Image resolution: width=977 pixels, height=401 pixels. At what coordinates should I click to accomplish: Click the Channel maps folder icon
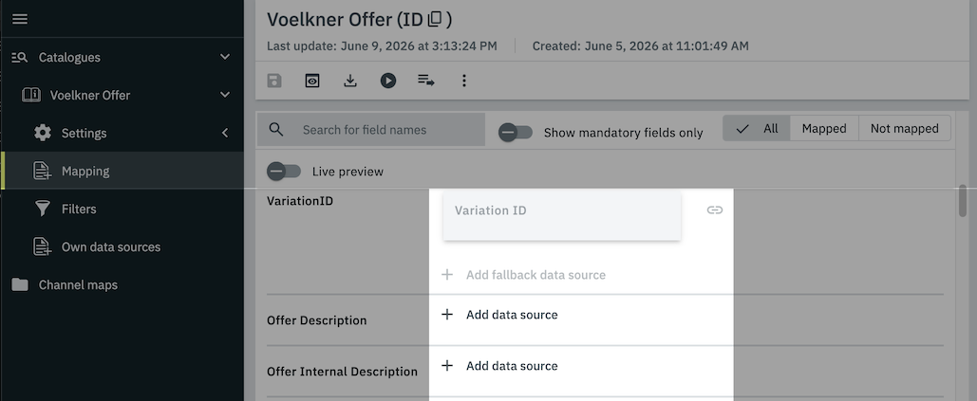[20, 284]
